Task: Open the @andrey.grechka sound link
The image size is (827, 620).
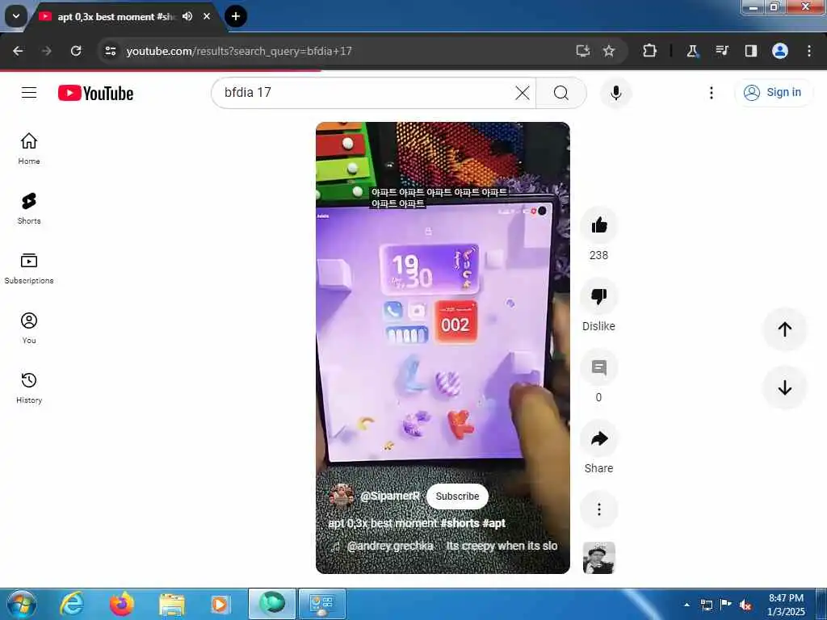Action: pyautogui.click(x=390, y=547)
